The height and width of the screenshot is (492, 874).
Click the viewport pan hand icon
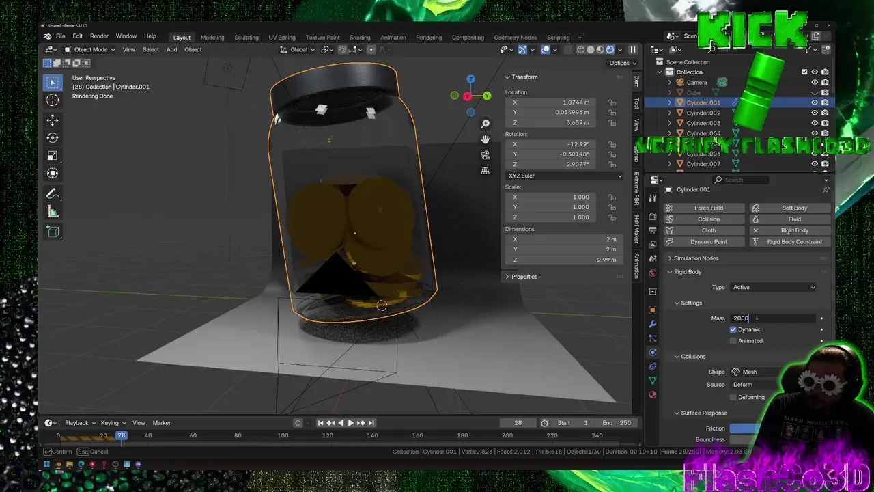coord(485,139)
